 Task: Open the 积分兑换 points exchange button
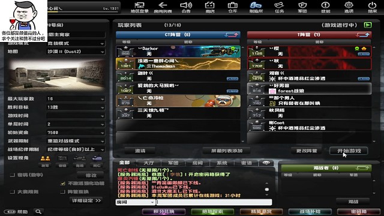(x=164, y=212)
